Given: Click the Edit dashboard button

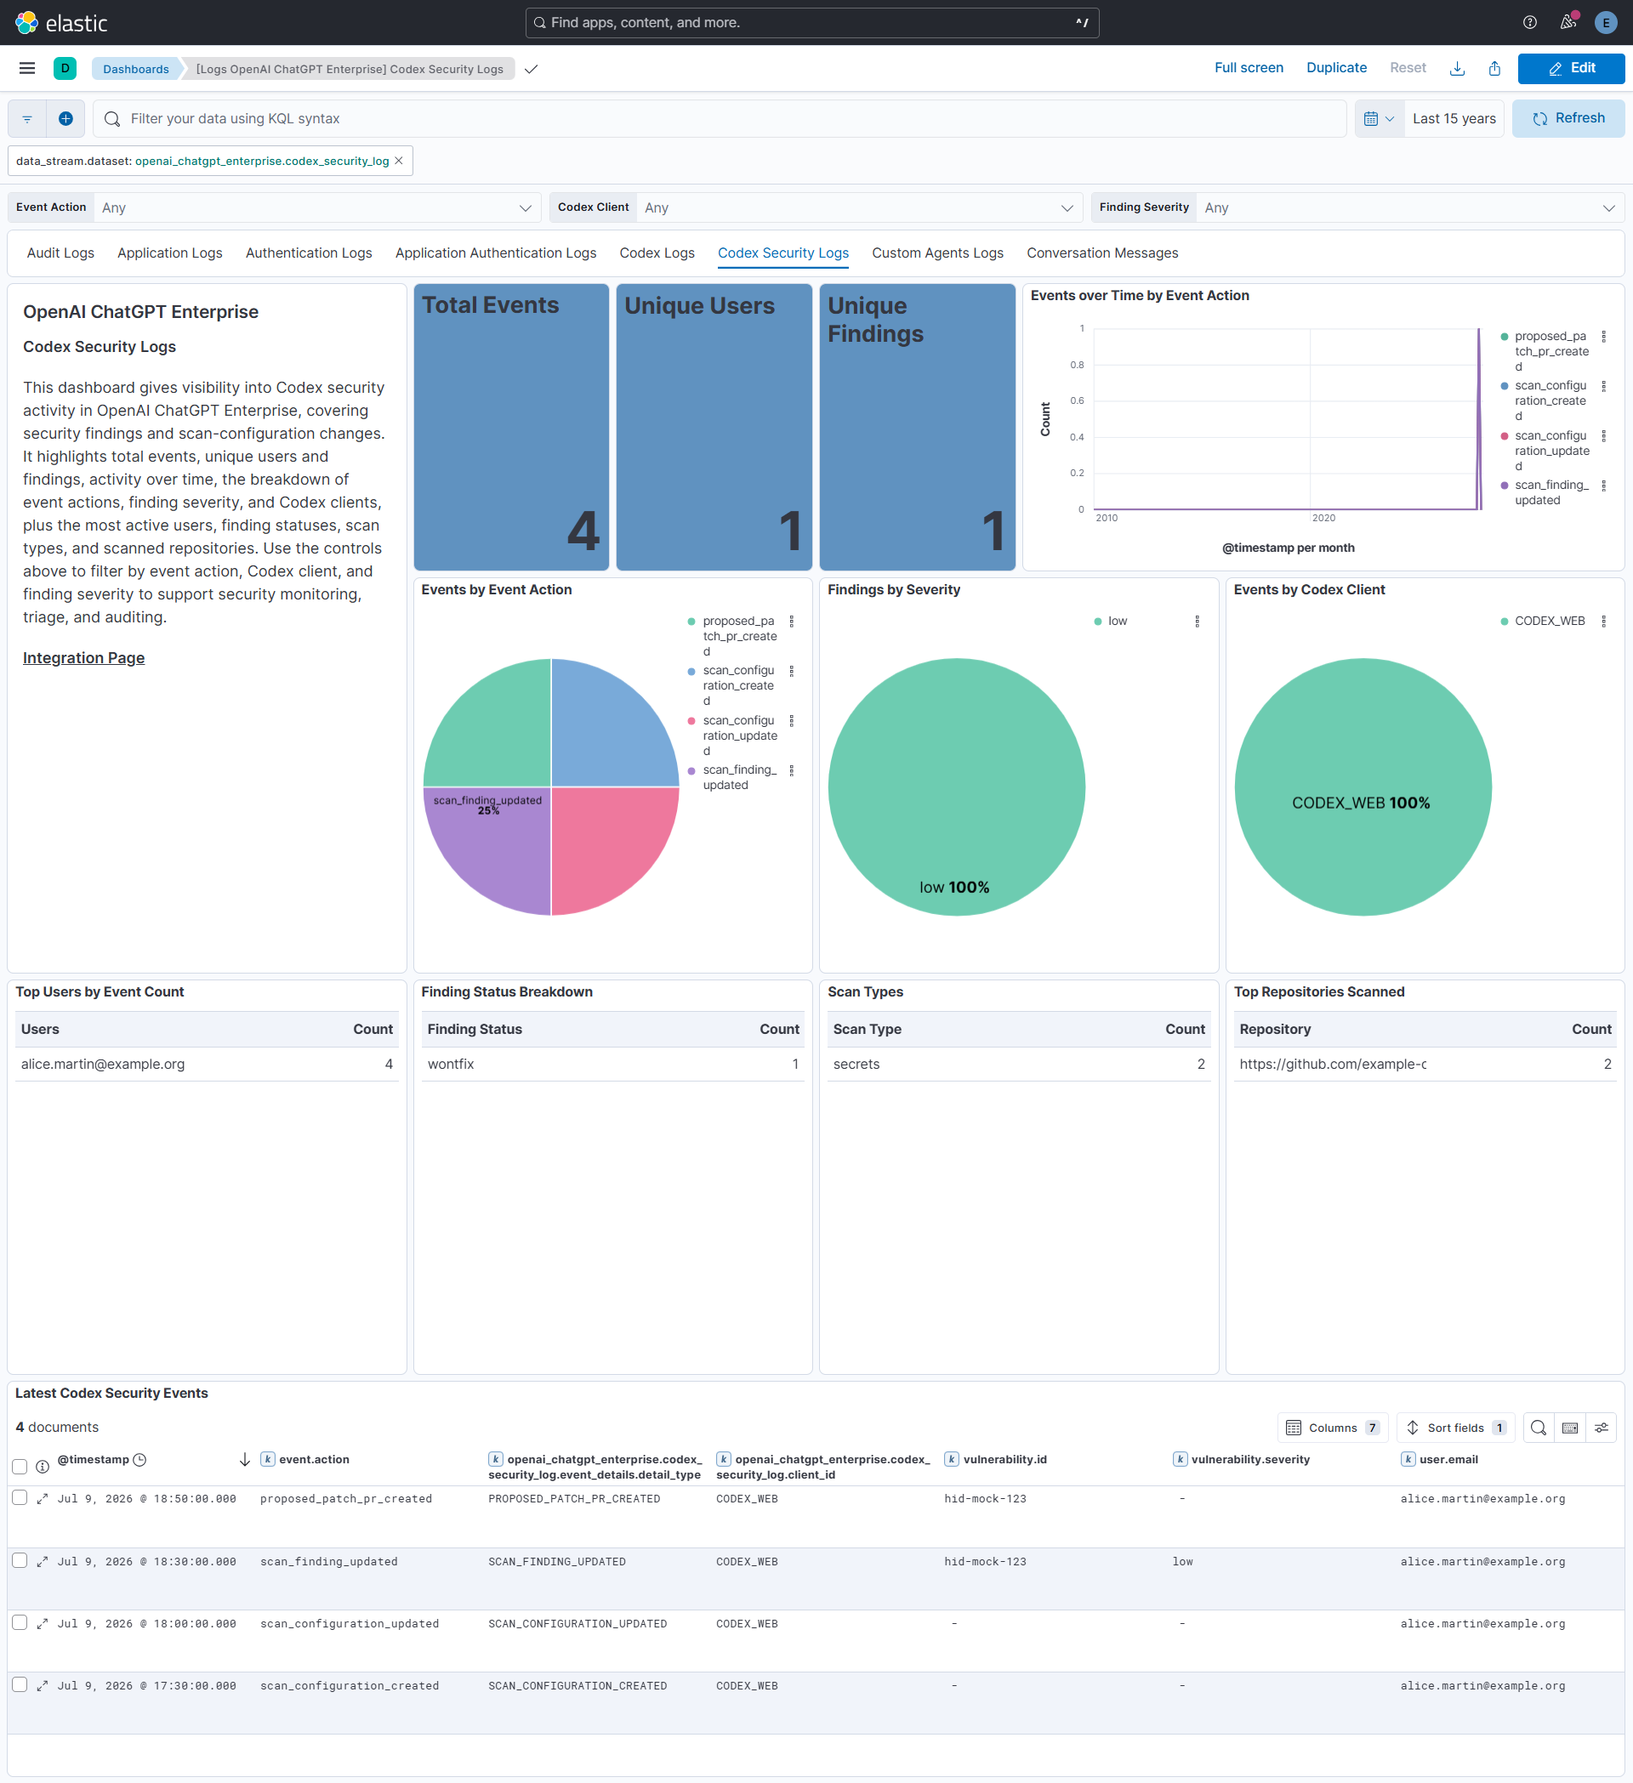Looking at the screenshot, I should pyautogui.click(x=1570, y=68).
